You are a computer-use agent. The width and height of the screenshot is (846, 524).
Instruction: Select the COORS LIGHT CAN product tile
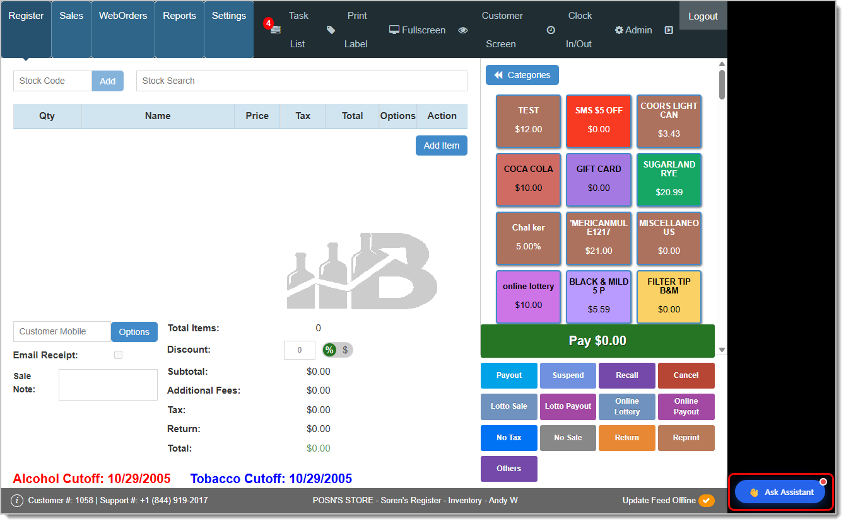pyautogui.click(x=669, y=121)
